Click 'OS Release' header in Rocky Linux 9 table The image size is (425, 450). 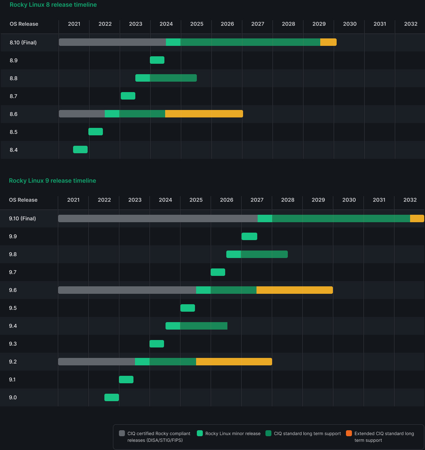pyautogui.click(x=23, y=200)
